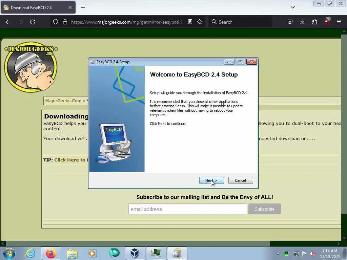Open the Pocket save icon
Image resolution: width=347 pixels, height=260 pixels.
(x=290, y=22)
